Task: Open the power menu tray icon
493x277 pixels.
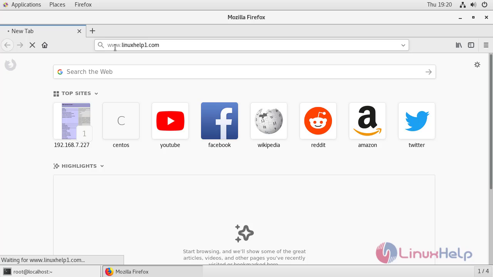Action: (x=484, y=5)
